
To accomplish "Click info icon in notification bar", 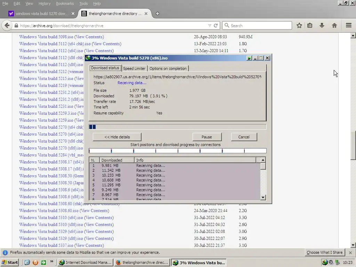I will tap(5, 252).
